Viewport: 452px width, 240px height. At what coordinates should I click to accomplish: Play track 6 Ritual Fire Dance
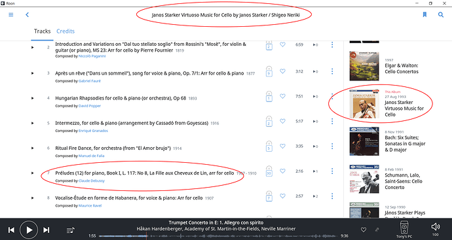(x=33, y=148)
